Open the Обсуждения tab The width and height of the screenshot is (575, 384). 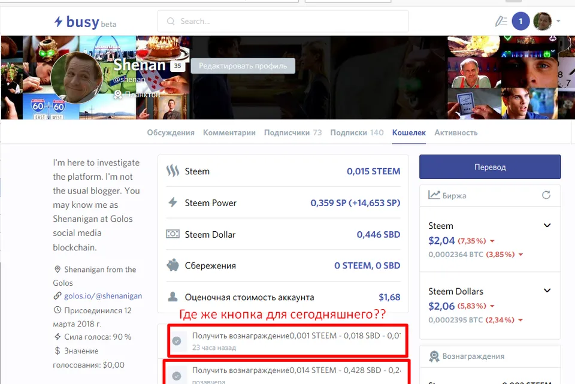(x=171, y=133)
